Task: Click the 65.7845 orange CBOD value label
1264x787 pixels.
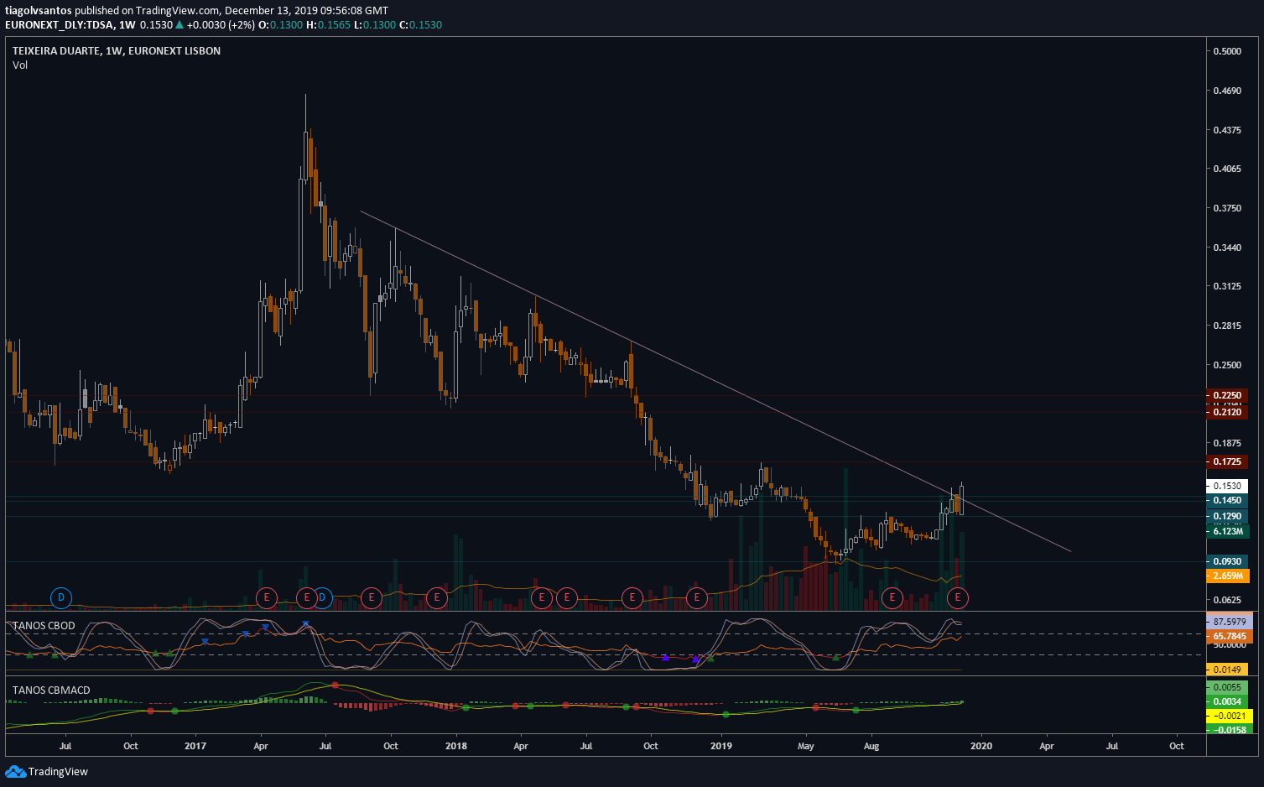Action: pyautogui.click(x=1230, y=636)
